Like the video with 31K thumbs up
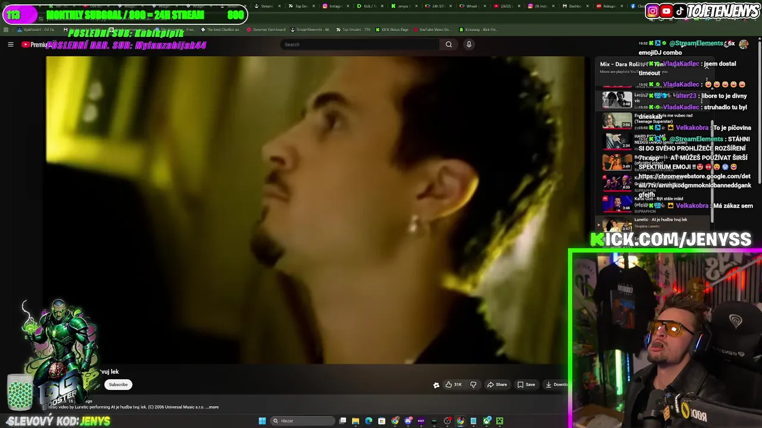This screenshot has width=762, height=428. click(x=454, y=385)
